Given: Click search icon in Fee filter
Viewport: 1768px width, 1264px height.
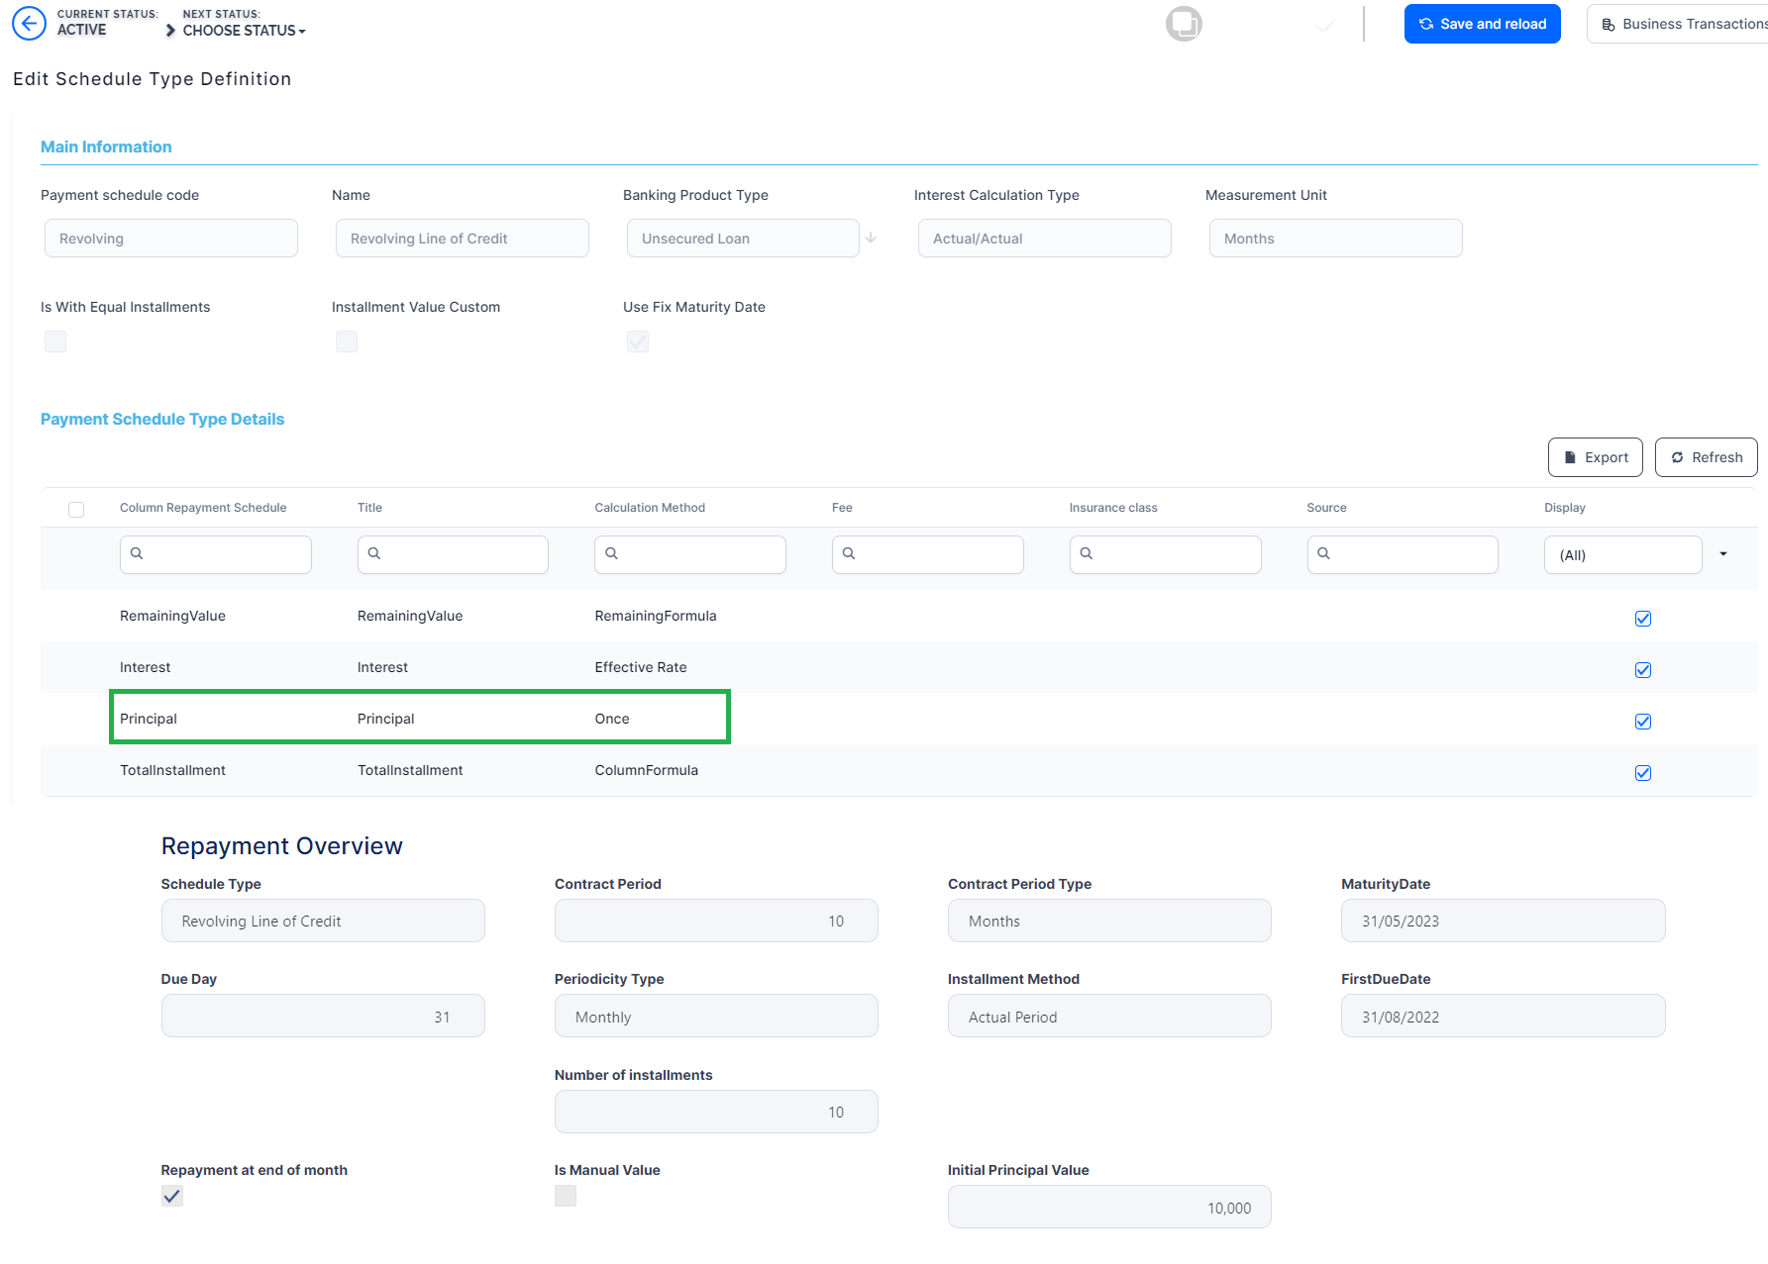Looking at the screenshot, I should pos(849,553).
